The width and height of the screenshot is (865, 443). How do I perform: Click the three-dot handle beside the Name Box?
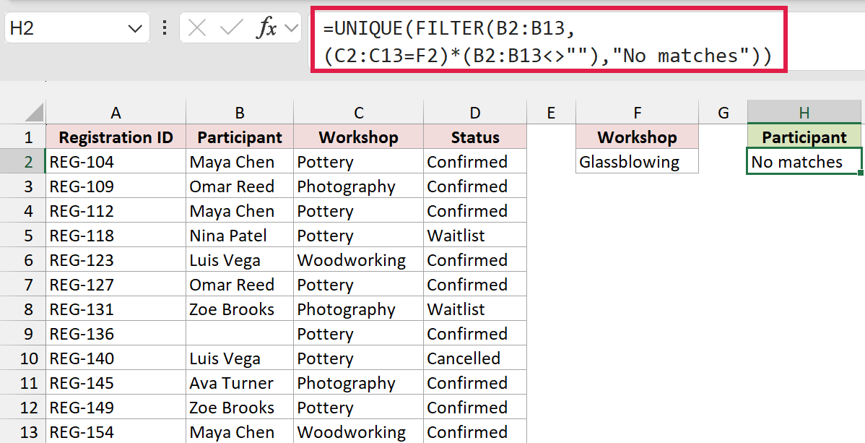click(165, 27)
